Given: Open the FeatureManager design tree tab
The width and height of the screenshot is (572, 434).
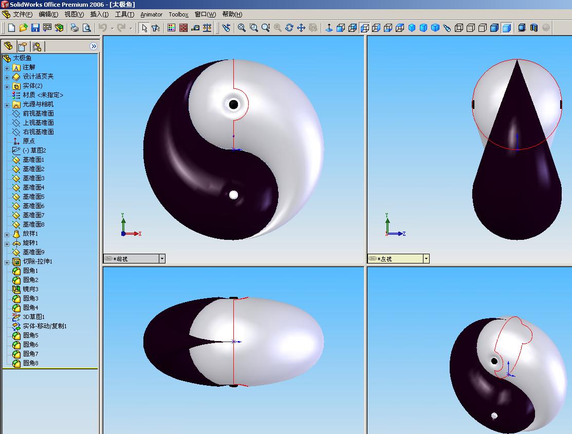Looking at the screenshot, I should pos(8,46).
